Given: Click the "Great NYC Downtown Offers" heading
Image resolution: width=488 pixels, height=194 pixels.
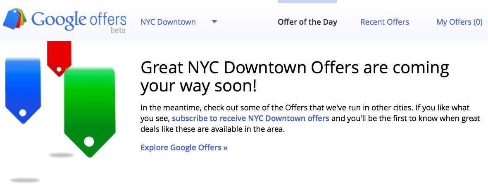Looking at the screenshot, I should tap(294, 76).
